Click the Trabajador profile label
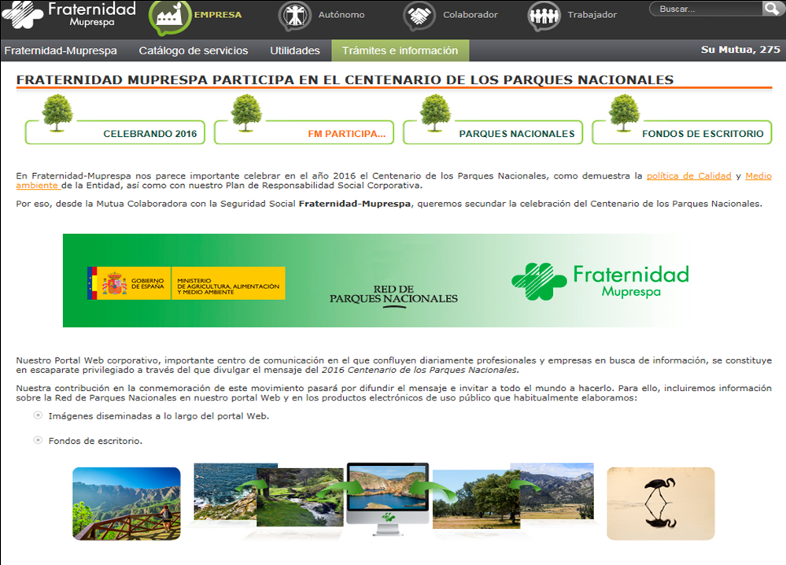Image resolution: width=786 pixels, height=565 pixels. tap(592, 15)
